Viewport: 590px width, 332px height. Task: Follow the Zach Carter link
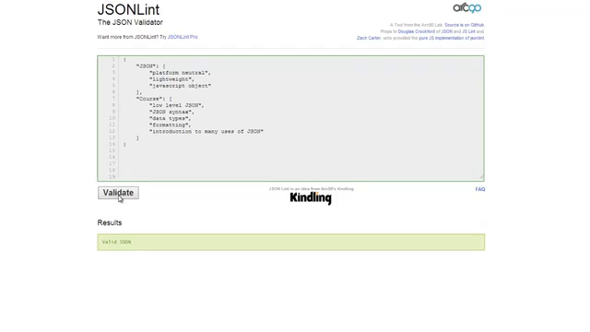(369, 38)
